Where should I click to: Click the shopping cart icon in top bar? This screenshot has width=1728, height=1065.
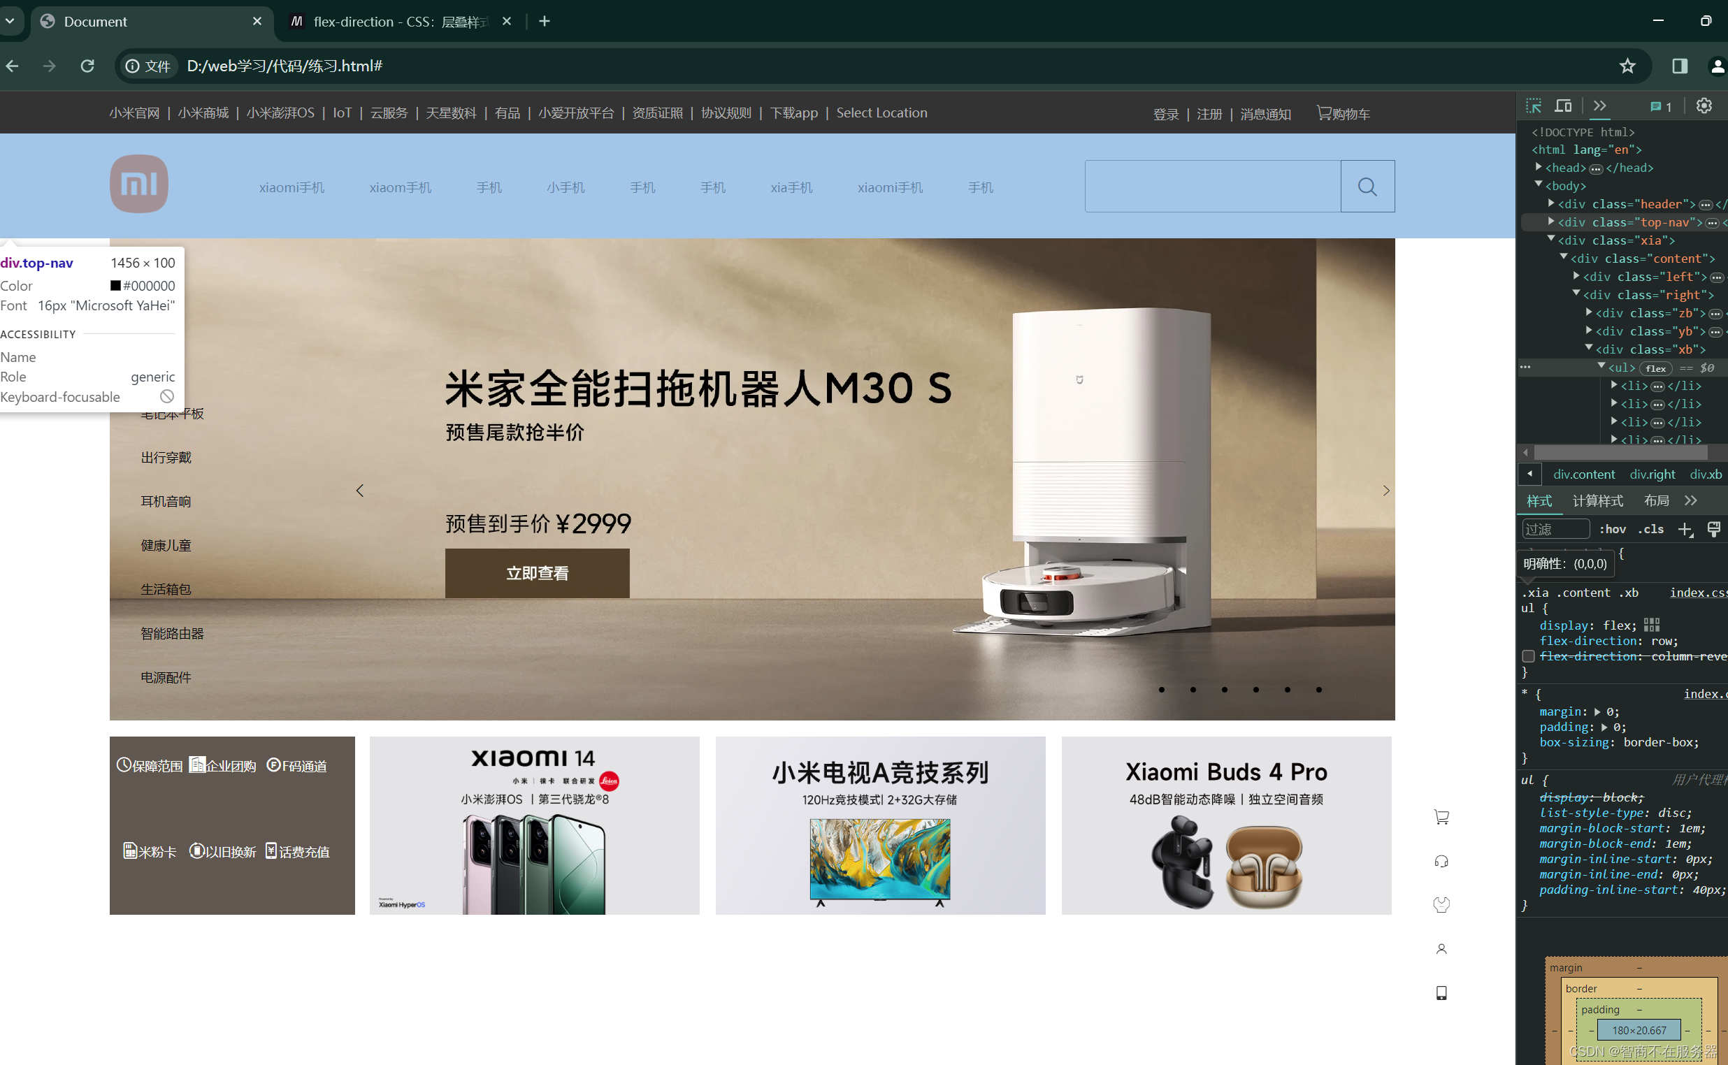pos(1323,113)
